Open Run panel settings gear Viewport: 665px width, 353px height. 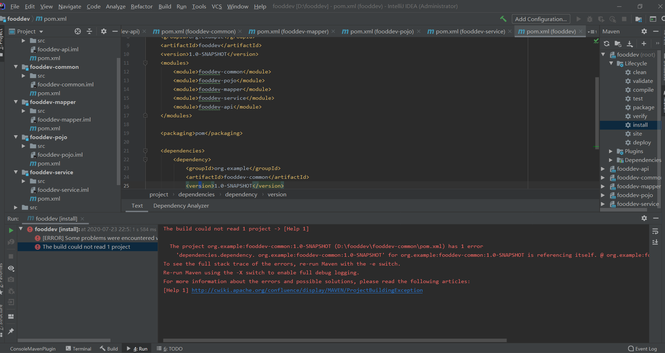644,218
